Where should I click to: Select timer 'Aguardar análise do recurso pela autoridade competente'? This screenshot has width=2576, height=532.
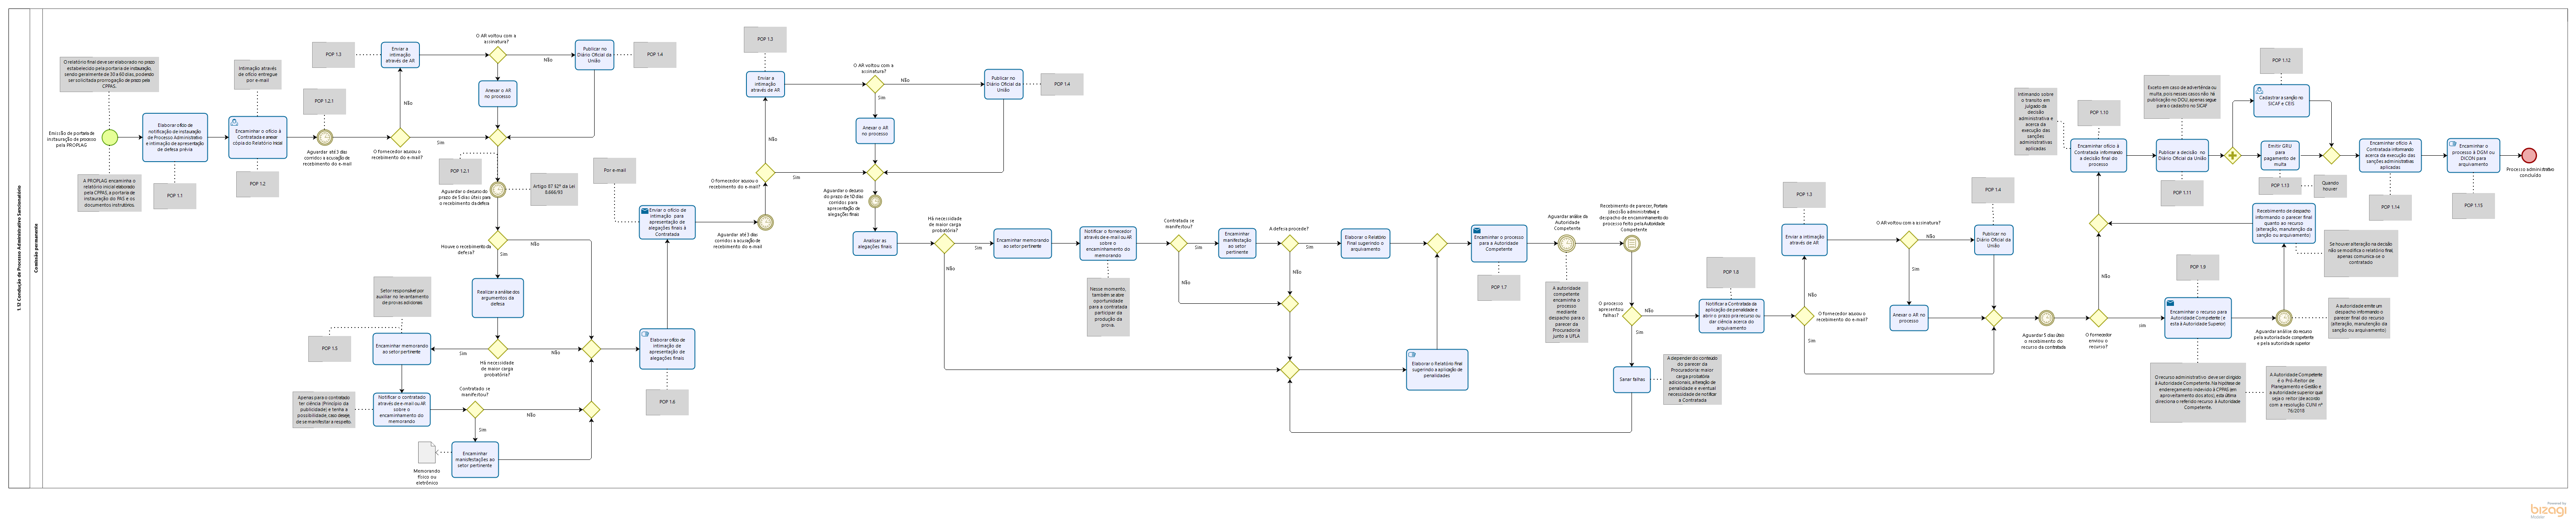(x=2284, y=318)
